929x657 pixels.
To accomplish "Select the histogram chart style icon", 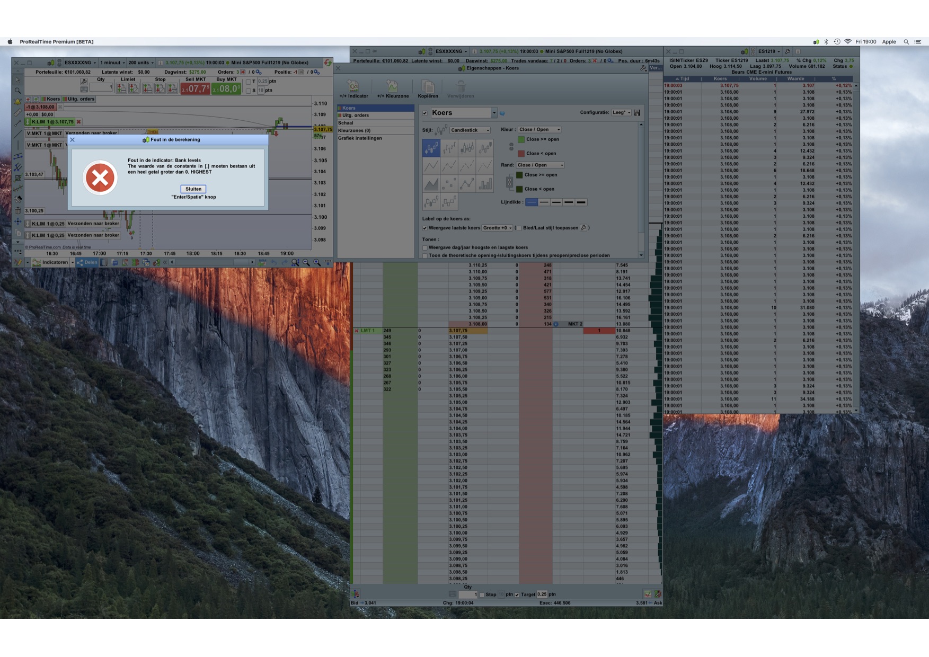I will click(485, 184).
